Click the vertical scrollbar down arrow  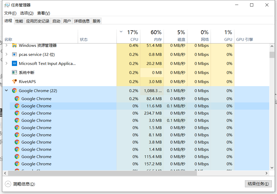(272, 168)
